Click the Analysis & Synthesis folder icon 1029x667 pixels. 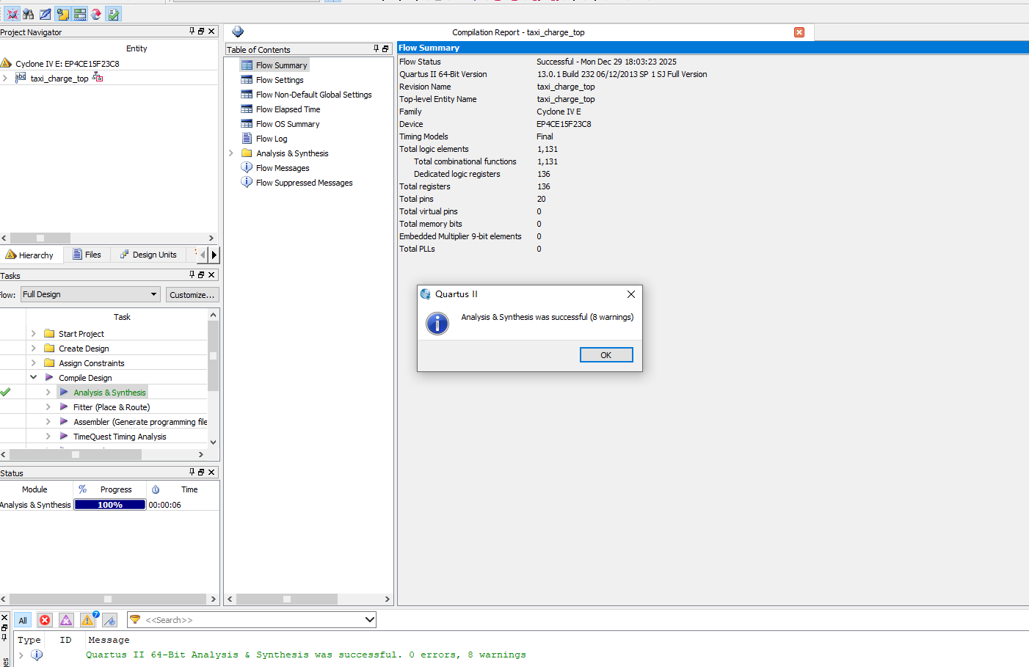[247, 153]
